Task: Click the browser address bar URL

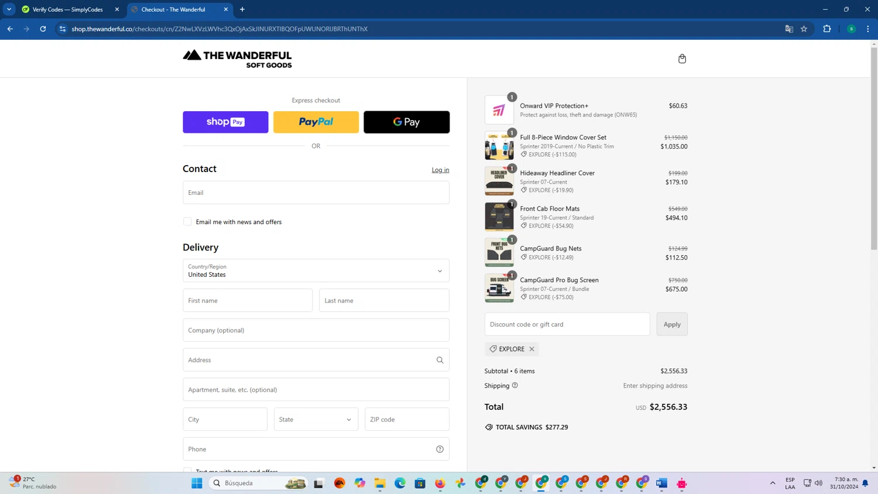Action: (x=220, y=29)
